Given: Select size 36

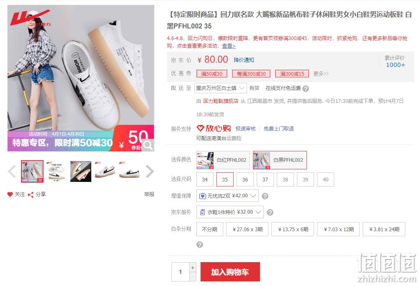Looking at the screenshot, I should [x=245, y=179].
